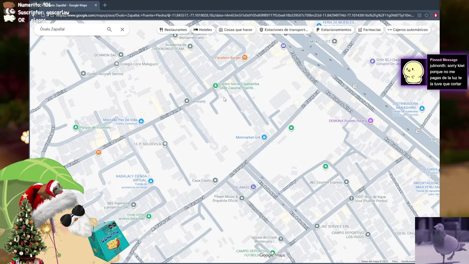Open Parque de Vicentelo pin
Screen dimensions: 469x264
point(76,127)
